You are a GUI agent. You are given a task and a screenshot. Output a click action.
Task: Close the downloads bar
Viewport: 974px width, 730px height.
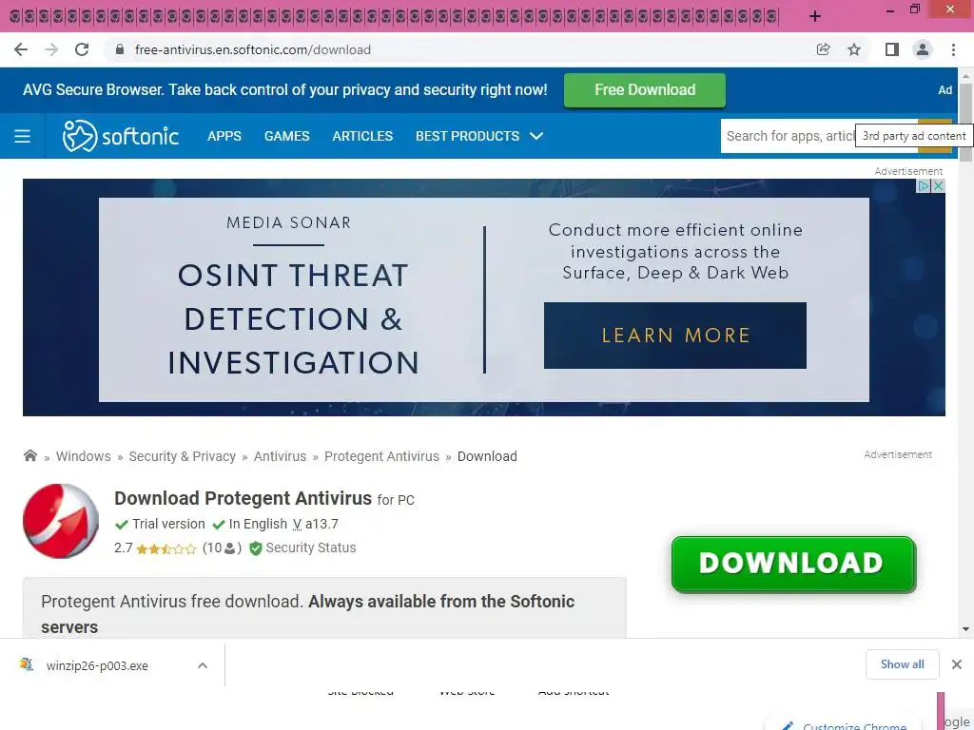point(957,664)
